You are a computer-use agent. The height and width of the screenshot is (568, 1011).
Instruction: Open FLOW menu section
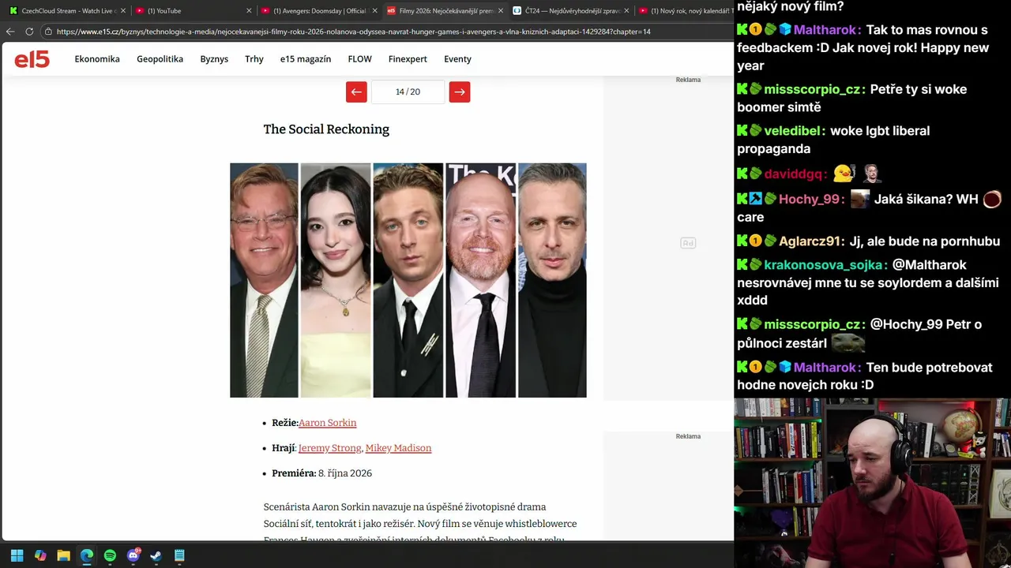[x=359, y=59]
